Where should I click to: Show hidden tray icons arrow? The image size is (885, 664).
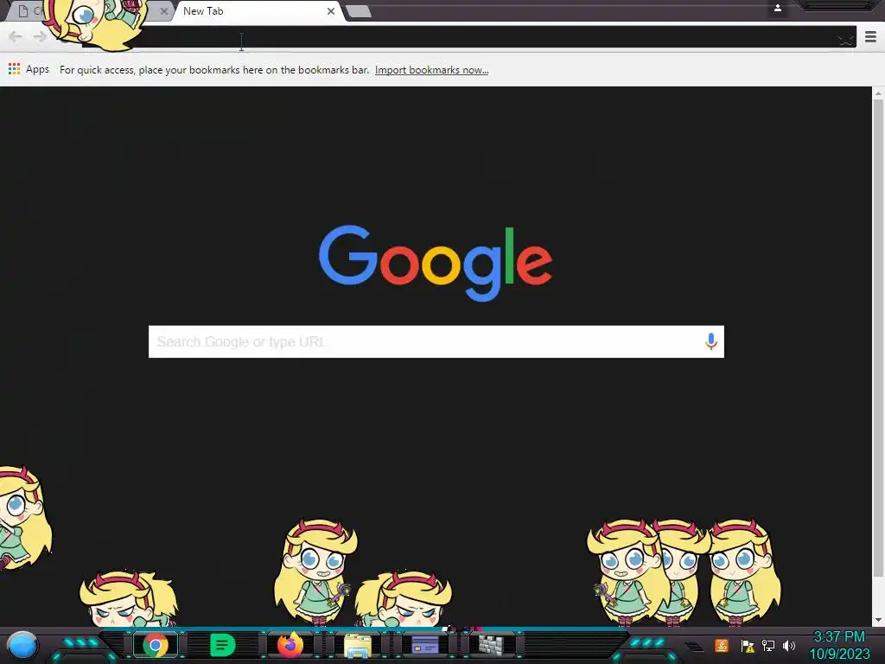[696, 647]
